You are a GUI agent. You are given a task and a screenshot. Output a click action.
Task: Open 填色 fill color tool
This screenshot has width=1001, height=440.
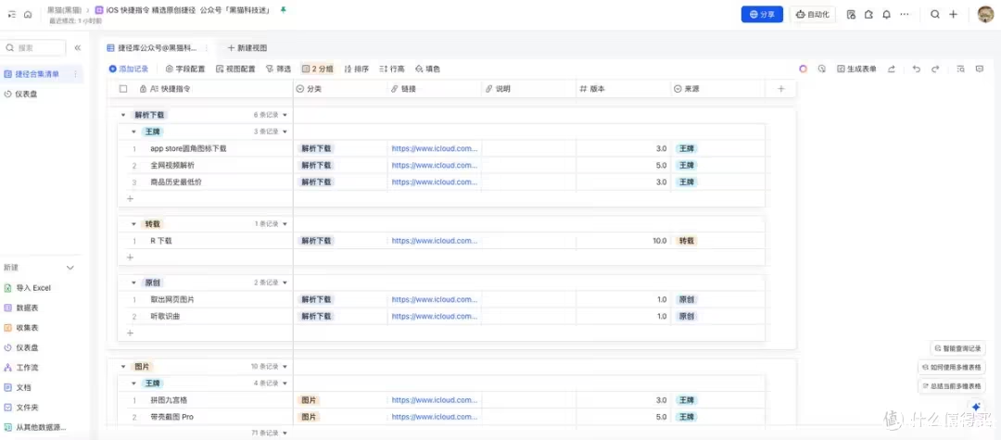(x=428, y=69)
